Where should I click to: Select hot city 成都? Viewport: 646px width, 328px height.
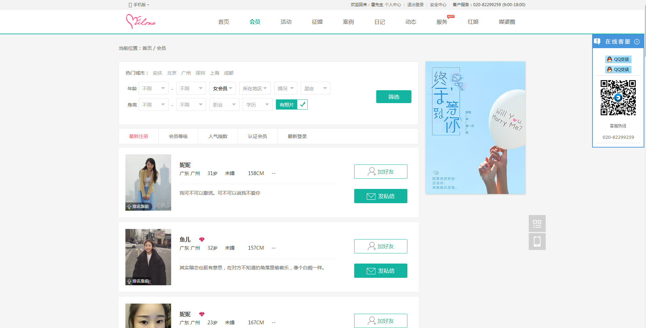click(x=229, y=73)
